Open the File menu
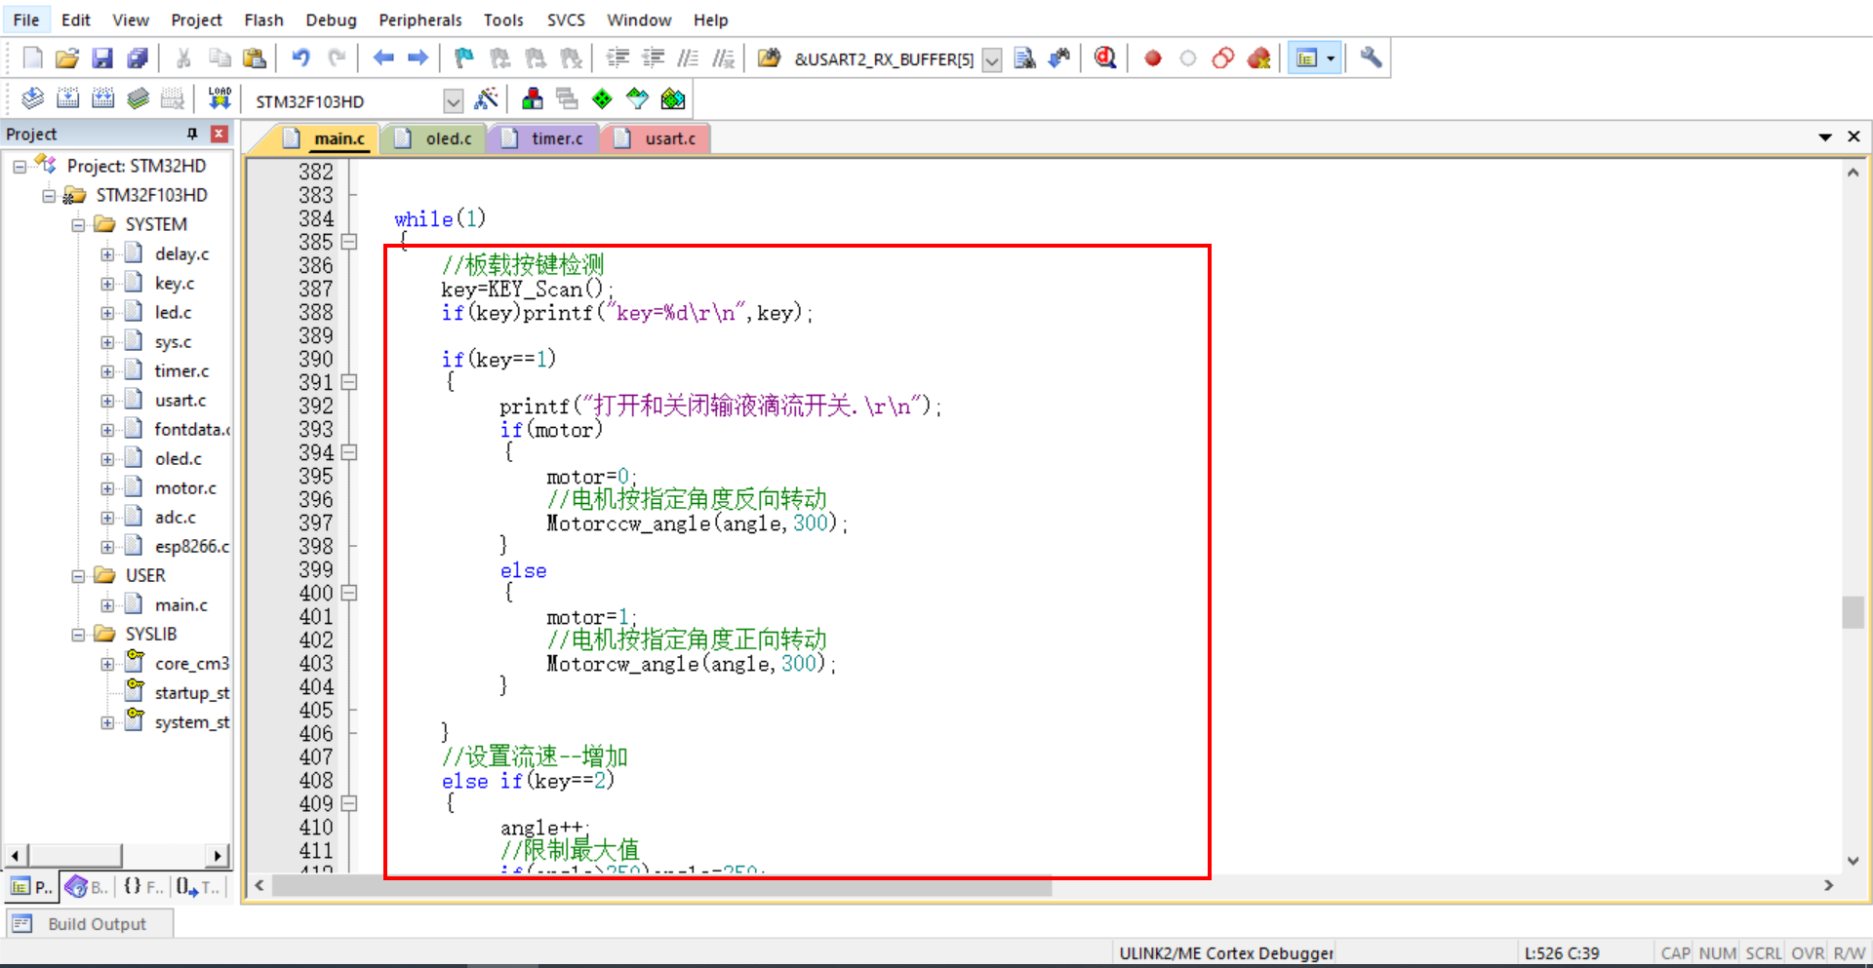This screenshot has width=1873, height=968. pyautogui.click(x=26, y=19)
